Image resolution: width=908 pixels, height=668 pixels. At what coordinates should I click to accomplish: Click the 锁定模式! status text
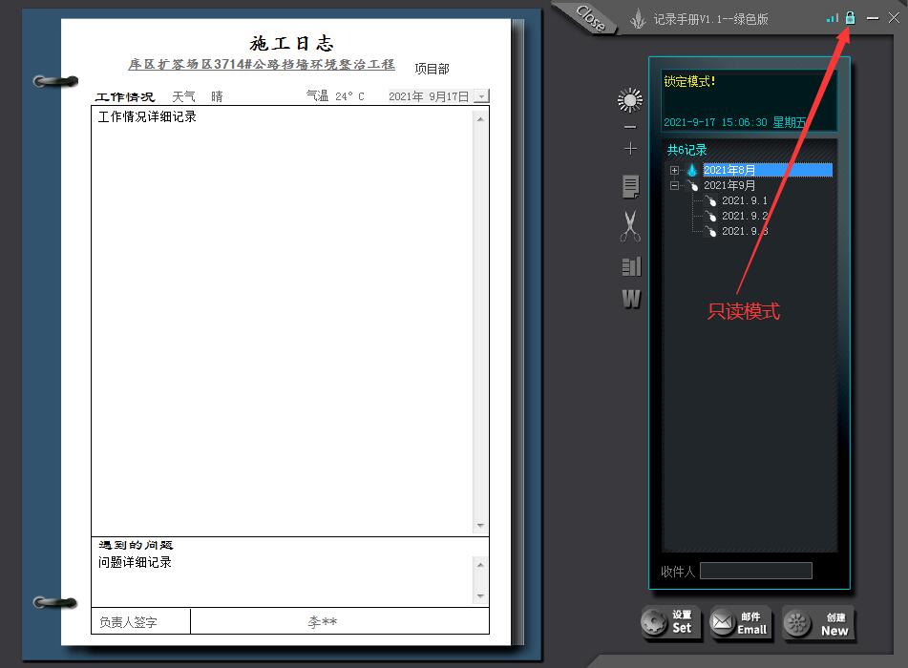(x=689, y=82)
